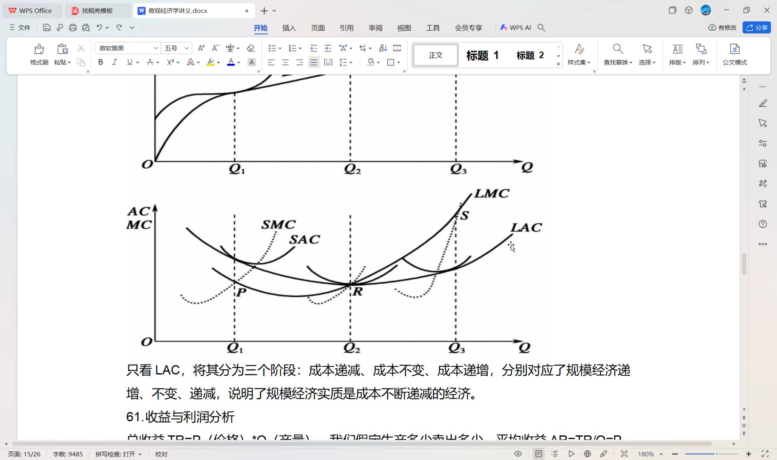Open WPS AI from the ribbon
Image resolution: width=777 pixels, height=460 pixels.
516,28
